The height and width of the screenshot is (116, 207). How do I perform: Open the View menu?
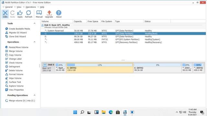pyautogui.click(x=19, y=7)
